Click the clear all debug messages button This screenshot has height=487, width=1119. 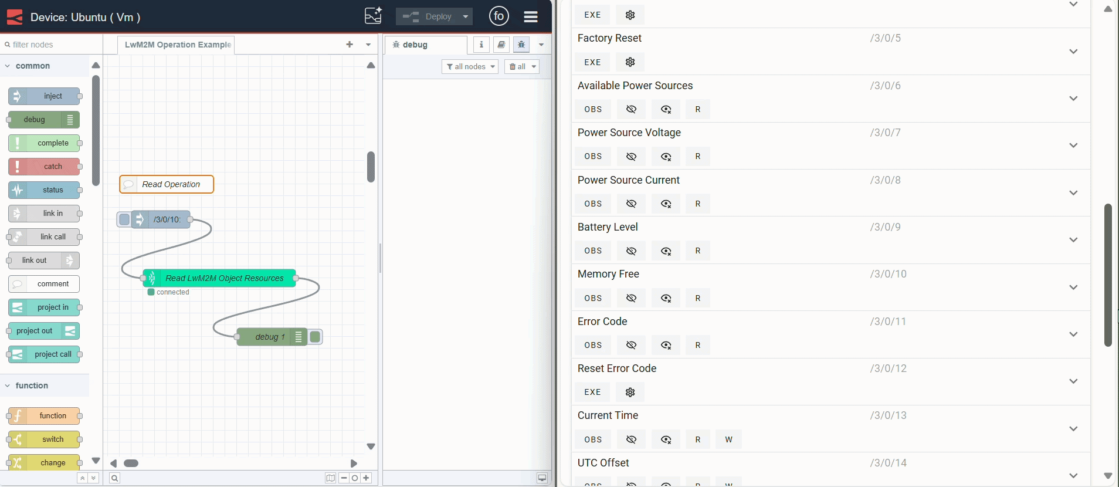click(517, 67)
